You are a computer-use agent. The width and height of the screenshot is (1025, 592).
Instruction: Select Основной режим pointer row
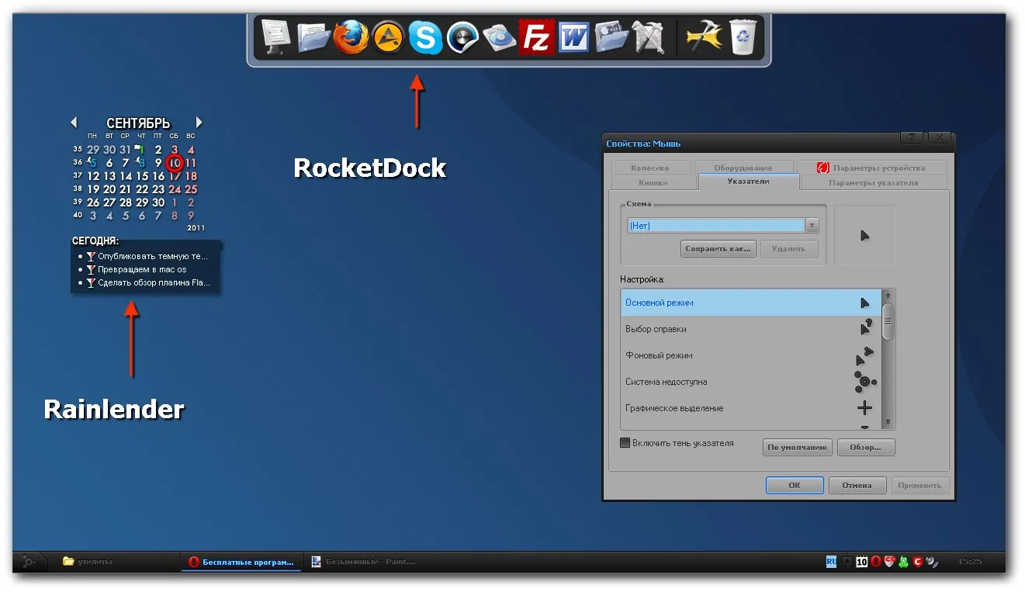click(x=751, y=303)
